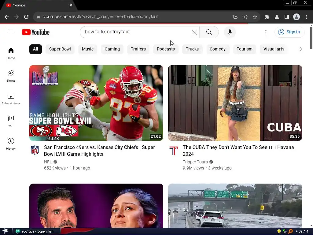Click The CUBA They Don't Want title

[238, 151]
